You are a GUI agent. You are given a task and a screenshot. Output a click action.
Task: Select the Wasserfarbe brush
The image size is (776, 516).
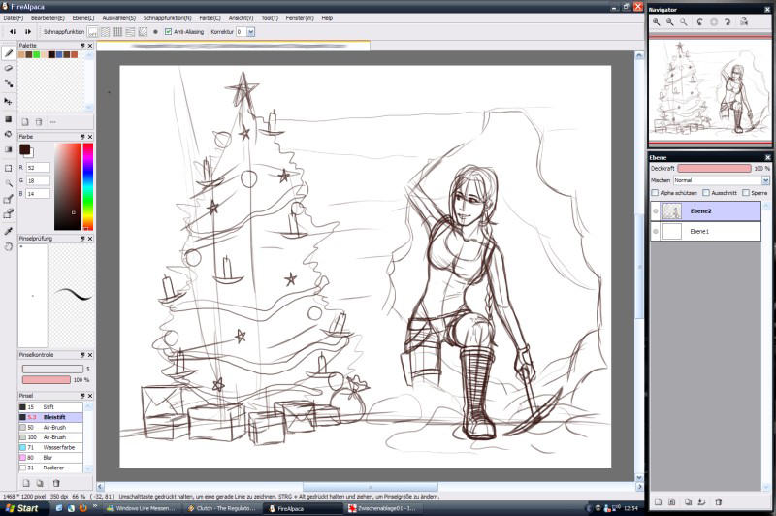click(50, 447)
